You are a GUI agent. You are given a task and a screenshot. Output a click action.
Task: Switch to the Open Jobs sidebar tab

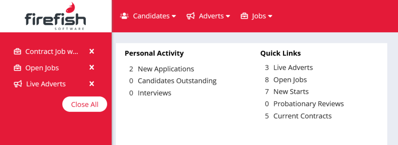(42, 68)
